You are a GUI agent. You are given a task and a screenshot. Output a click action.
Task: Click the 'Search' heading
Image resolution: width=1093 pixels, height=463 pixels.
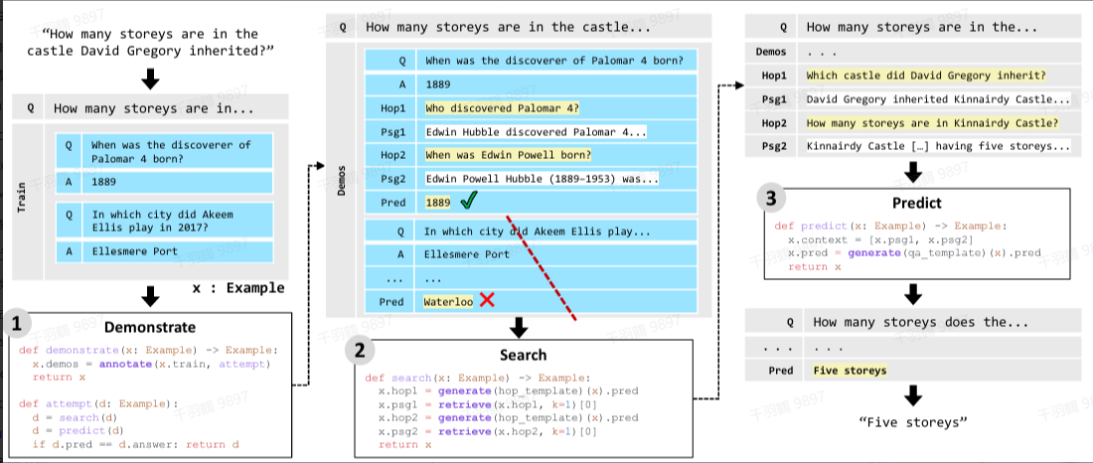[x=523, y=355]
